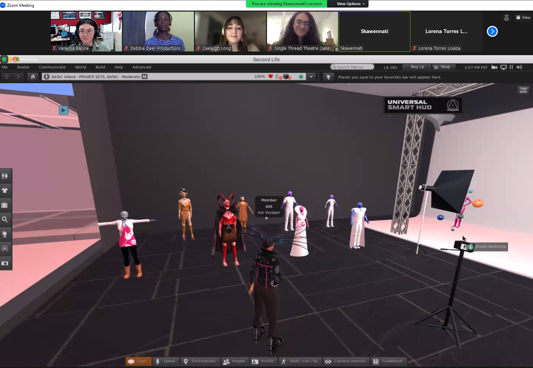Click the Home button in the navigation bar
The width and height of the screenshot is (533, 368).
(x=33, y=77)
